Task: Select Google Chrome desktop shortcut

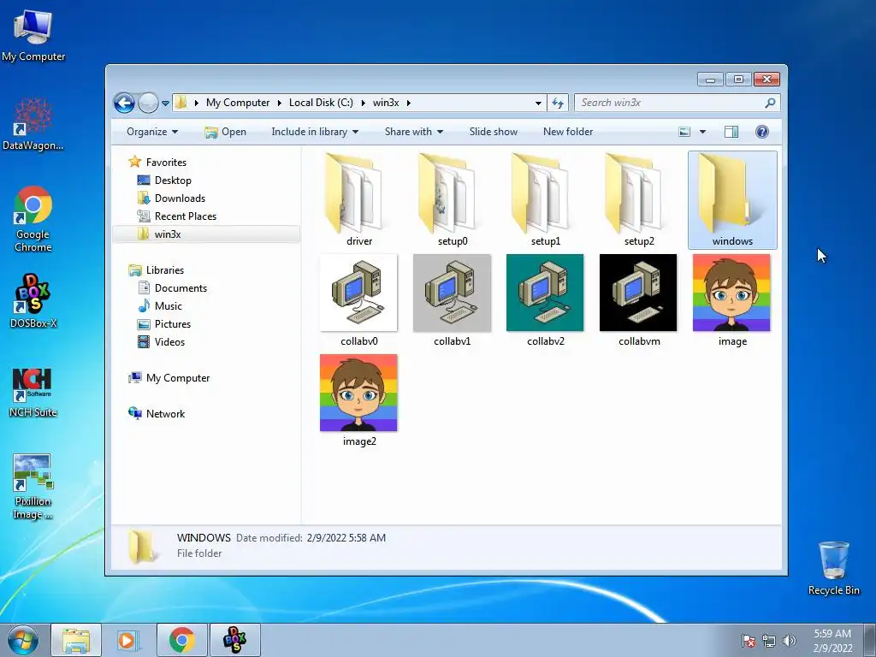Action: 33,219
